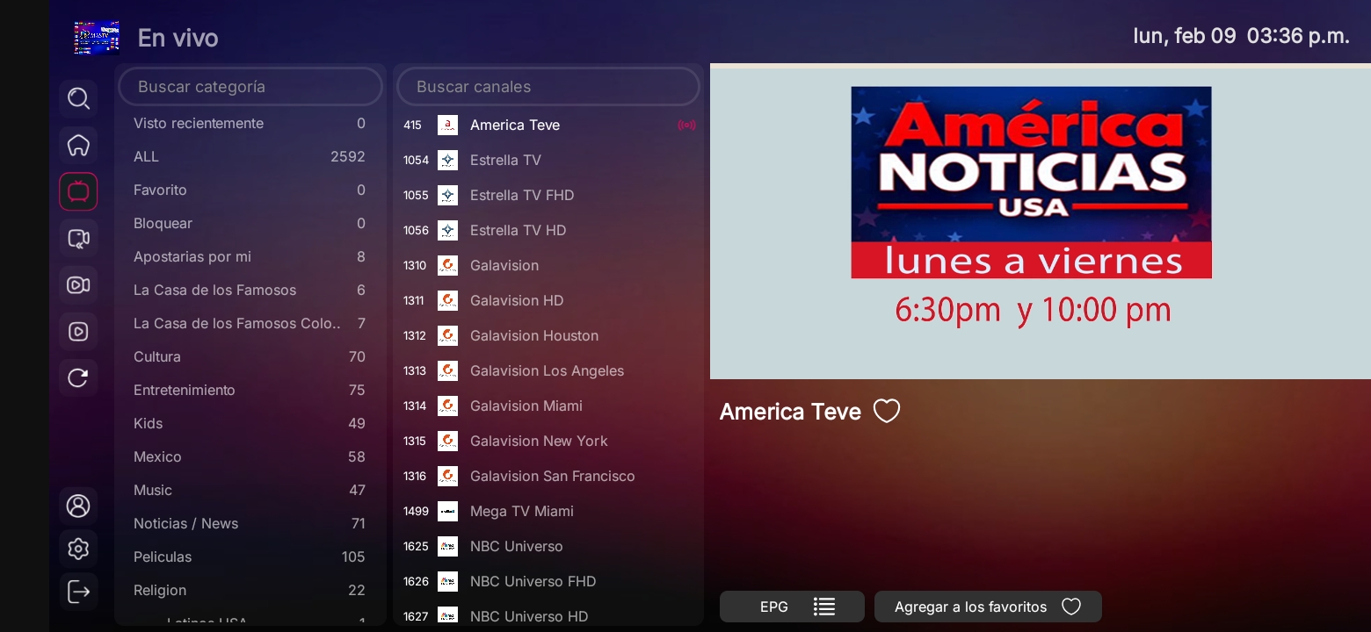Open the settings gear icon

click(78, 549)
